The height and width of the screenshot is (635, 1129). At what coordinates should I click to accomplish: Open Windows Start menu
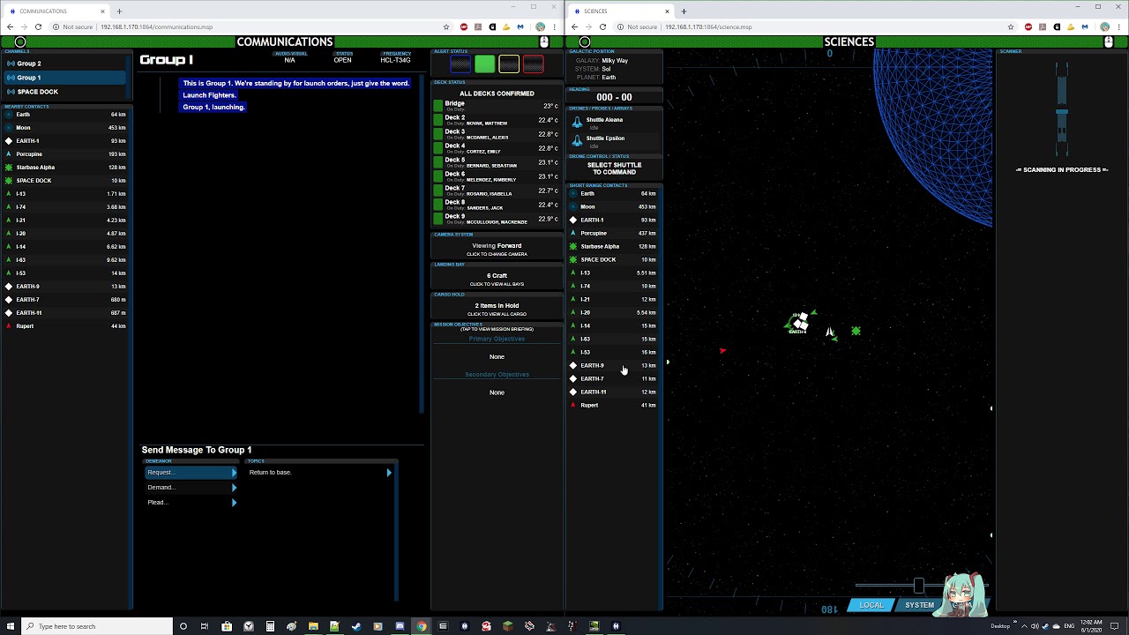coord(11,626)
